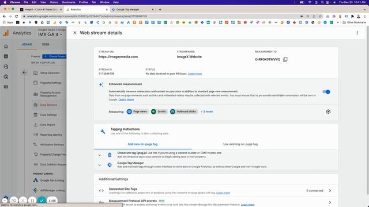Viewport: 369px width, 207px height.
Task: Click the Page views measuring chip
Action: [137, 112]
